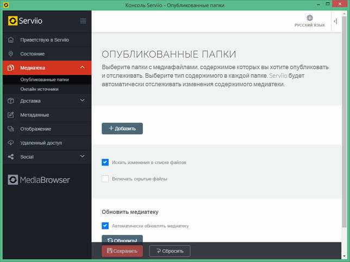Click the Метаданные edit icon
This screenshot has height=262, width=350.
11,115
